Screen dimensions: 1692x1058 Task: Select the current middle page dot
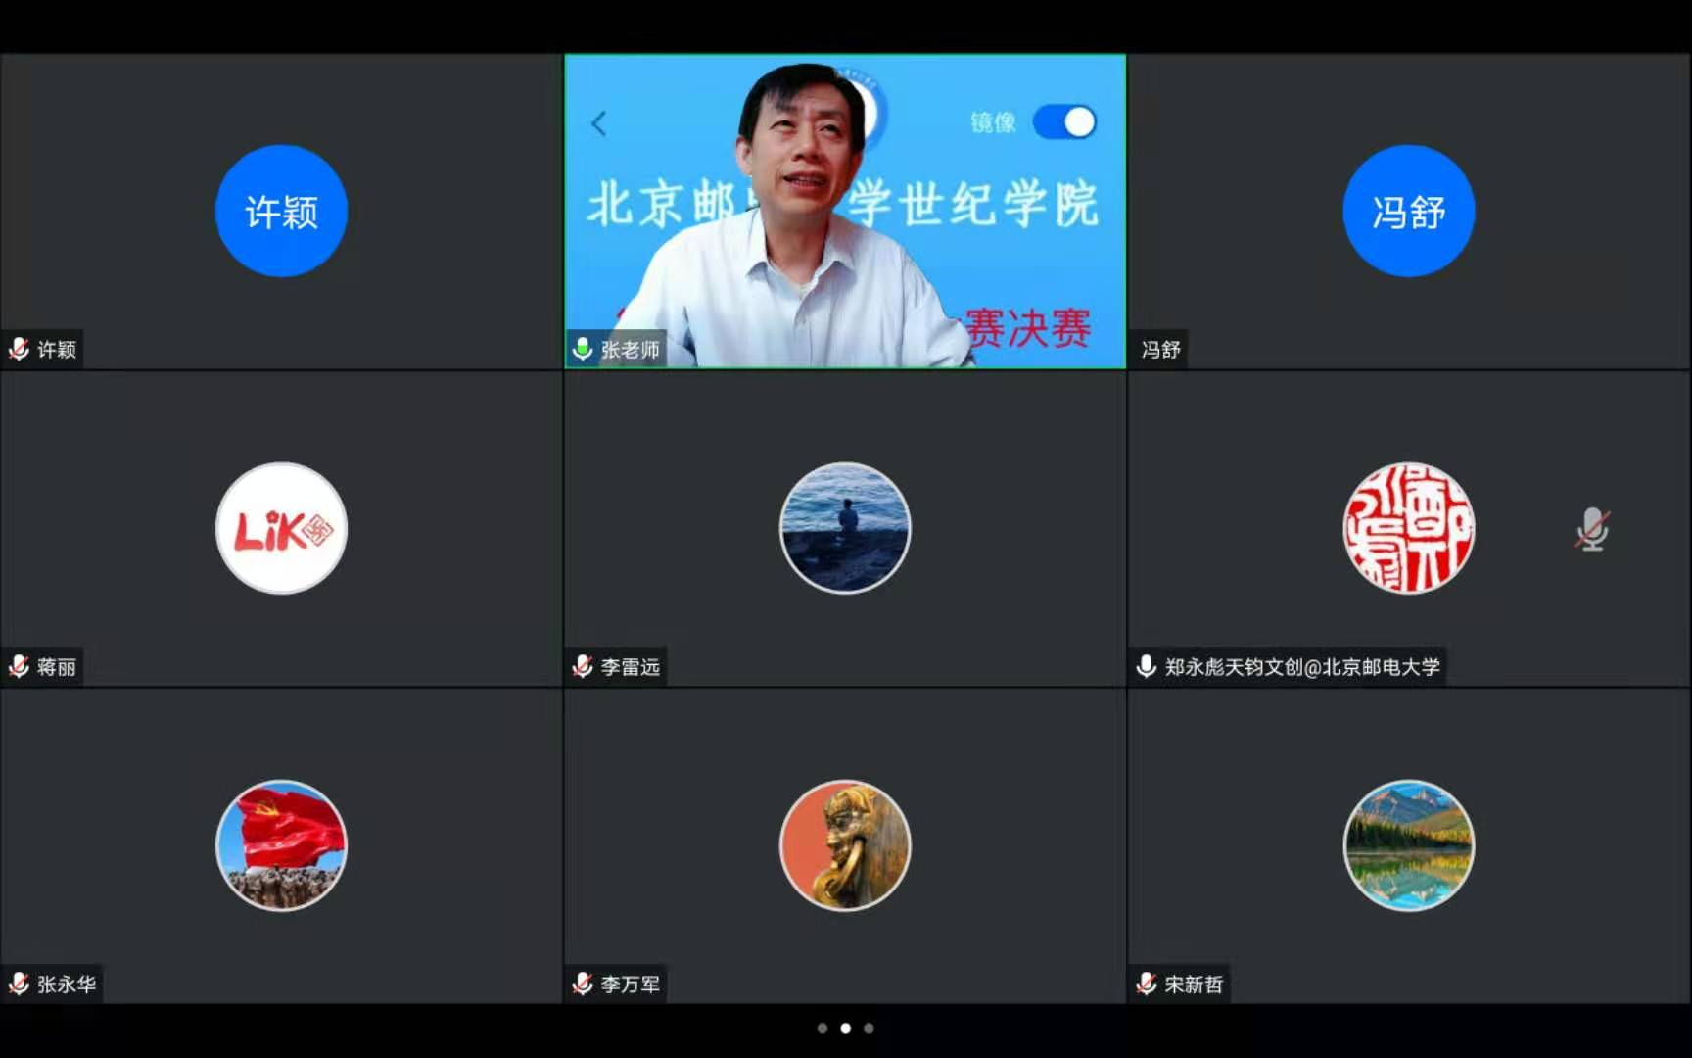point(846,1028)
